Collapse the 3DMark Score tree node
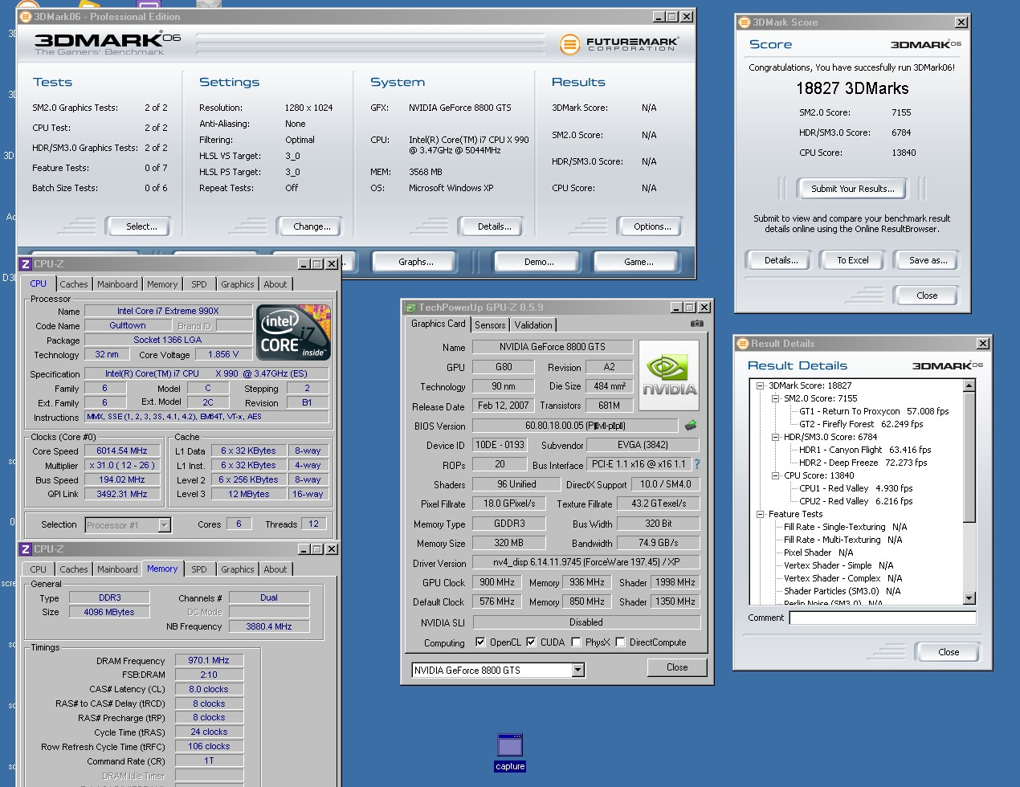 pos(760,385)
